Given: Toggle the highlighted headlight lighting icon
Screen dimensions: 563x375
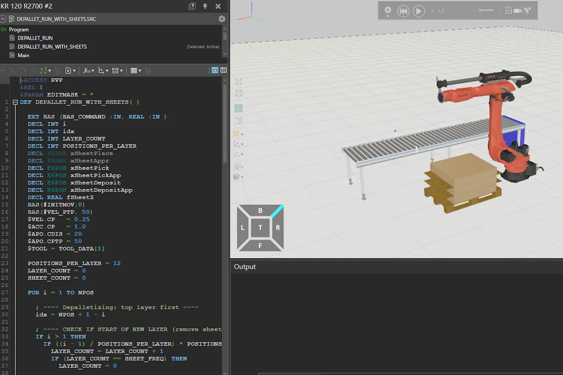Looking at the screenshot, I should pos(239,108).
